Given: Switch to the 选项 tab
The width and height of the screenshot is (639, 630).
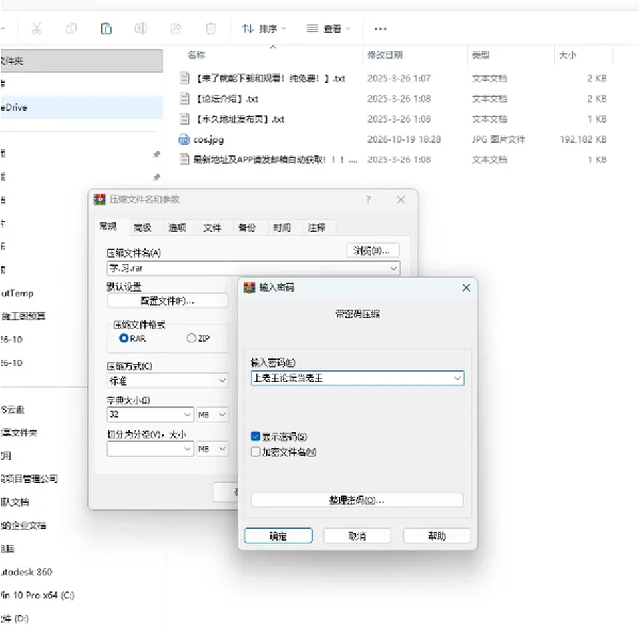Looking at the screenshot, I should tap(178, 228).
